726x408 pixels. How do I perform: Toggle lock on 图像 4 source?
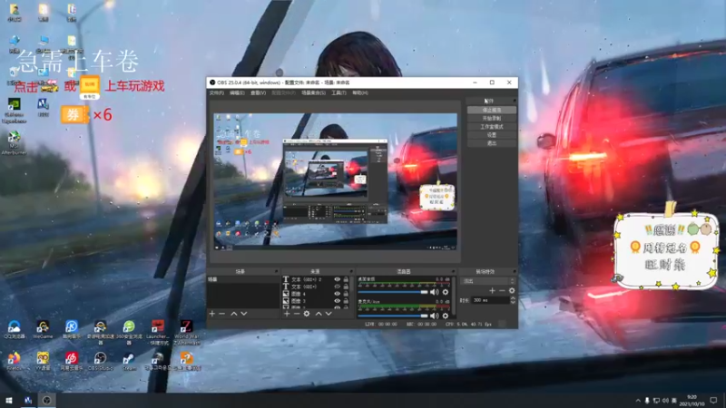coord(346,293)
